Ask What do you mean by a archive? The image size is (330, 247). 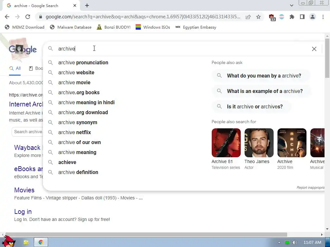click(261, 76)
